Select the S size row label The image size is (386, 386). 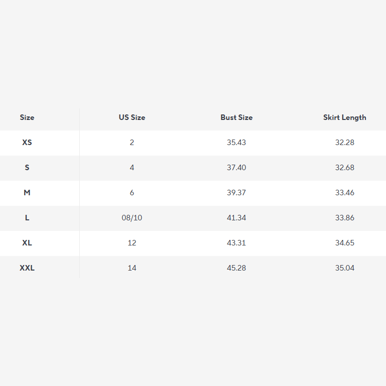[x=27, y=168]
